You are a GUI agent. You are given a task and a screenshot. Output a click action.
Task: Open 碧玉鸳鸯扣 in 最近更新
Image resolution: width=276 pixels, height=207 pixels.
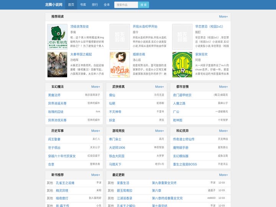(x=125, y=191)
